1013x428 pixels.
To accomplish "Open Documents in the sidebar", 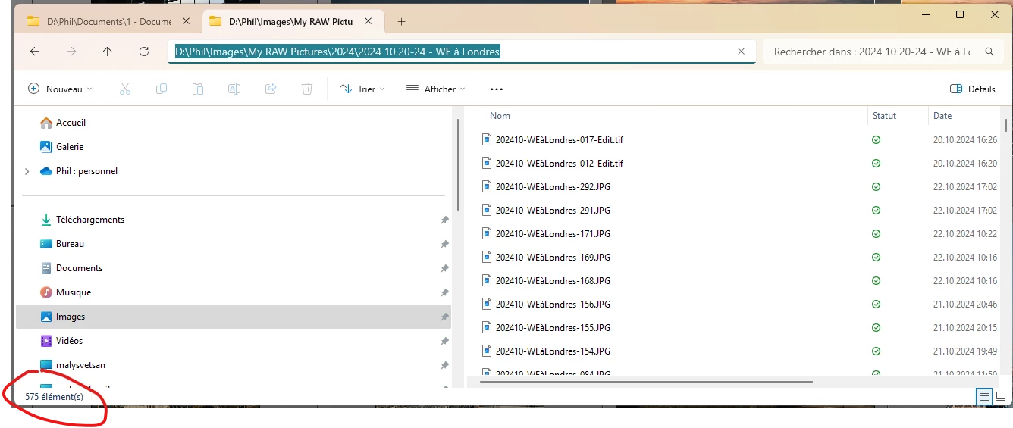I will [79, 268].
